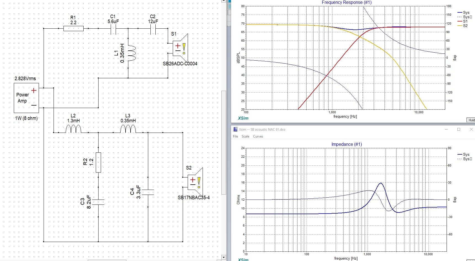Select capacitor C2 12uF symbol
Viewport: 475px width, 261px height.
pos(153,29)
